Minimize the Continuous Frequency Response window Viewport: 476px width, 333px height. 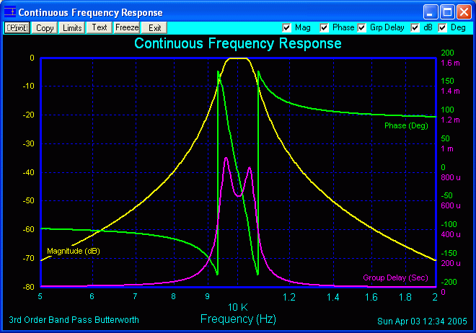point(430,12)
